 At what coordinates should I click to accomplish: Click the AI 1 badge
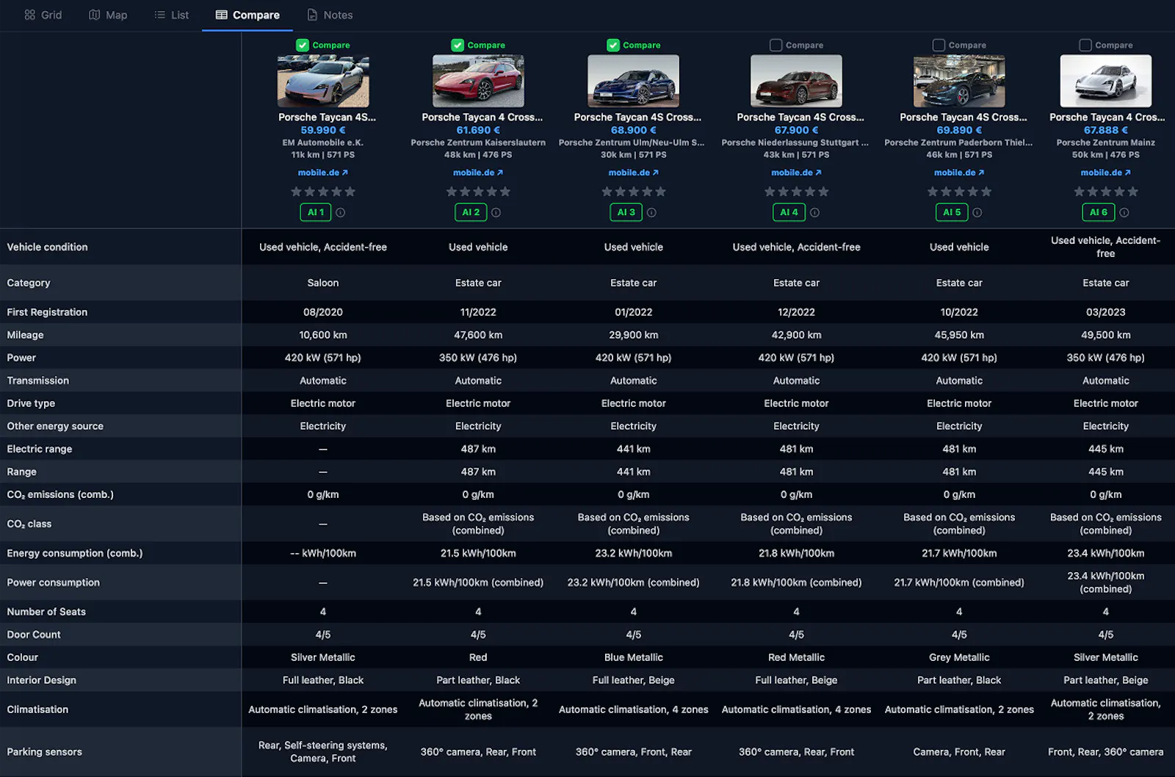click(316, 212)
